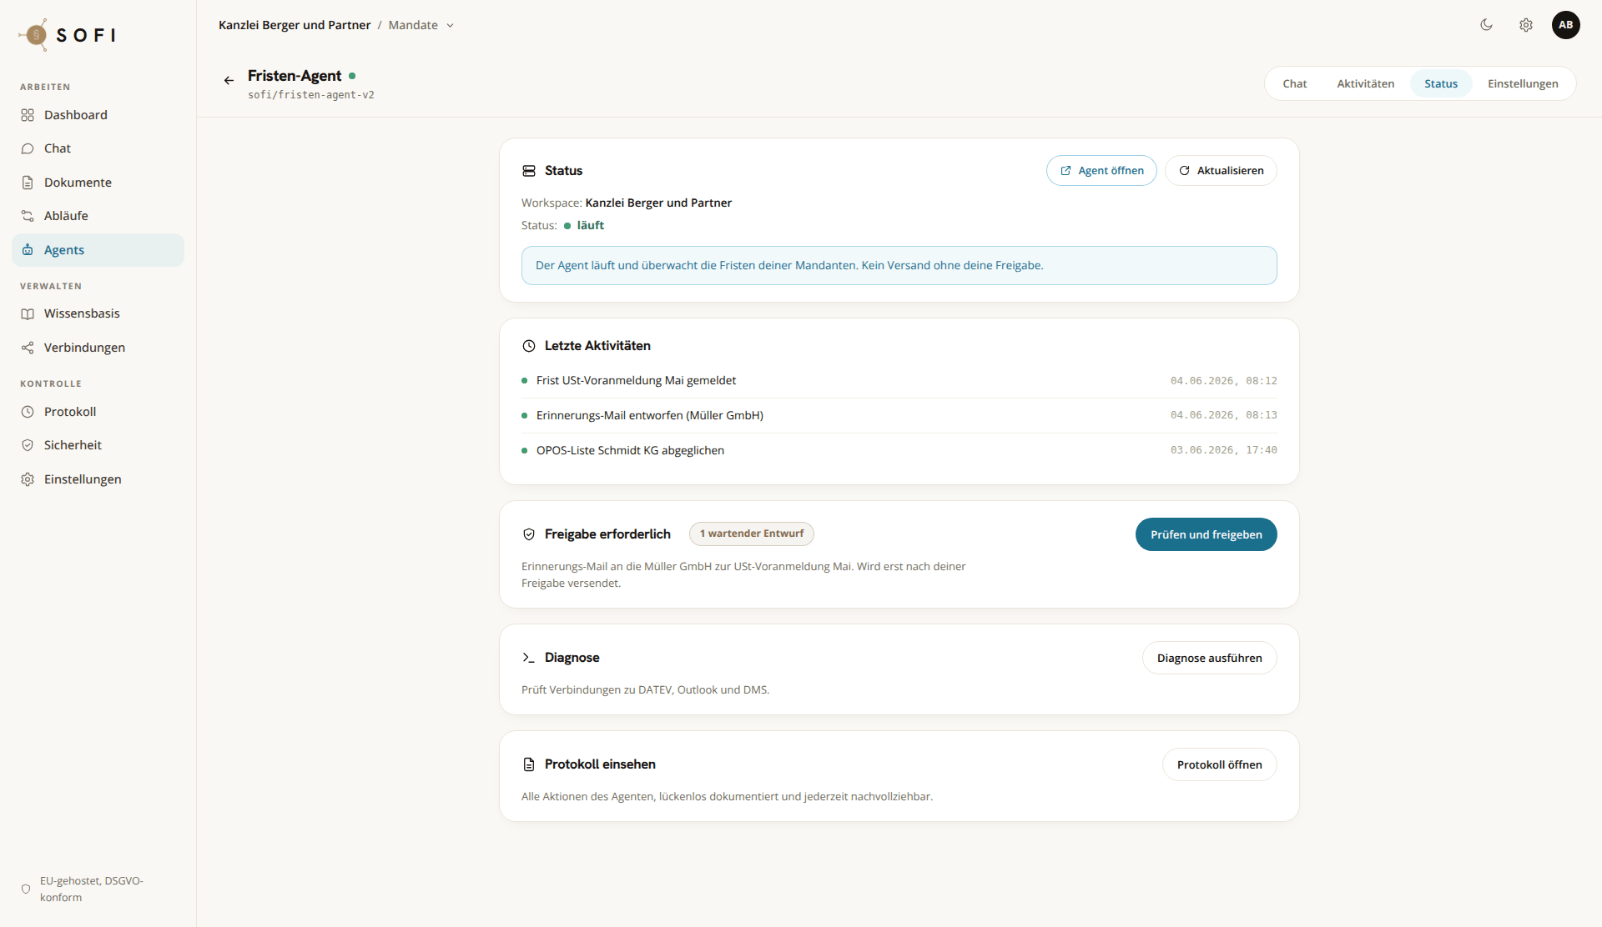Click the Freigabe erforderlich shield icon
This screenshot has height=927, width=1602.
tap(529, 534)
